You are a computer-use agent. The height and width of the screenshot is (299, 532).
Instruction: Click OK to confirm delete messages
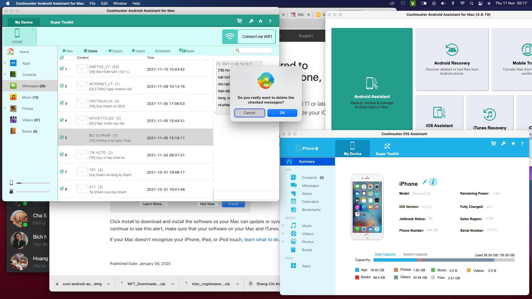coord(282,112)
